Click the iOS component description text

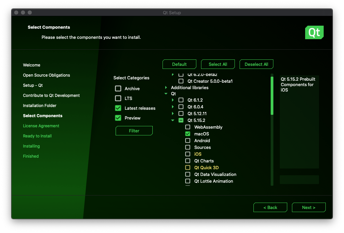[x=298, y=85]
